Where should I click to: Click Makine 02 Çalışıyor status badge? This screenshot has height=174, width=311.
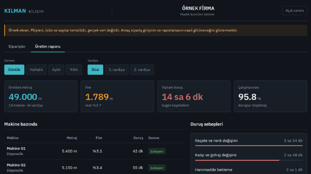pyautogui.click(x=157, y=168)
